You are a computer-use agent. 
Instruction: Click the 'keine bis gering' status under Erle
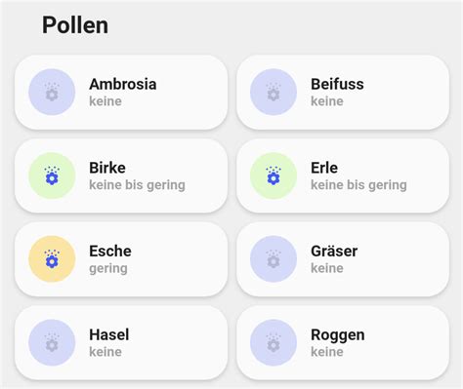358,185
